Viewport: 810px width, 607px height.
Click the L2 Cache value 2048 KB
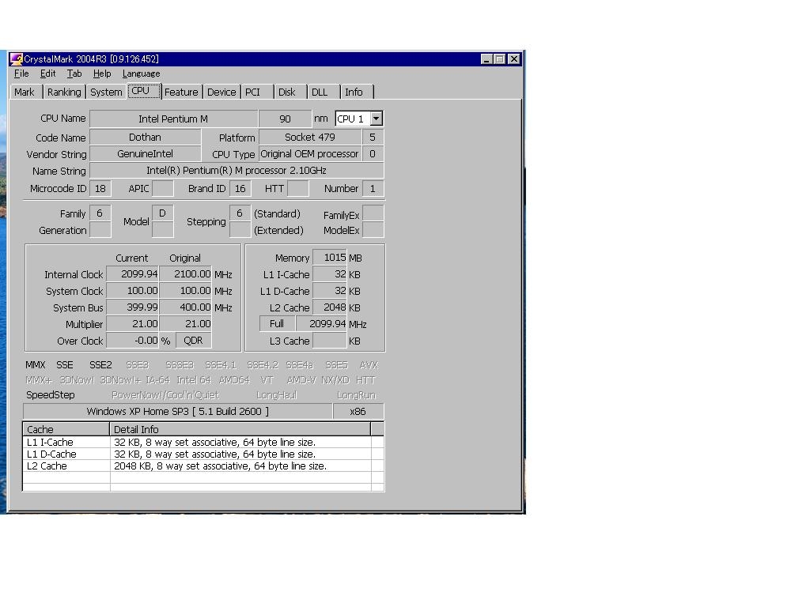click(330, 307)
